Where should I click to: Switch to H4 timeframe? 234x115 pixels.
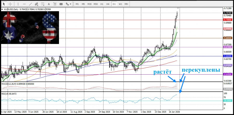(108, 4)
